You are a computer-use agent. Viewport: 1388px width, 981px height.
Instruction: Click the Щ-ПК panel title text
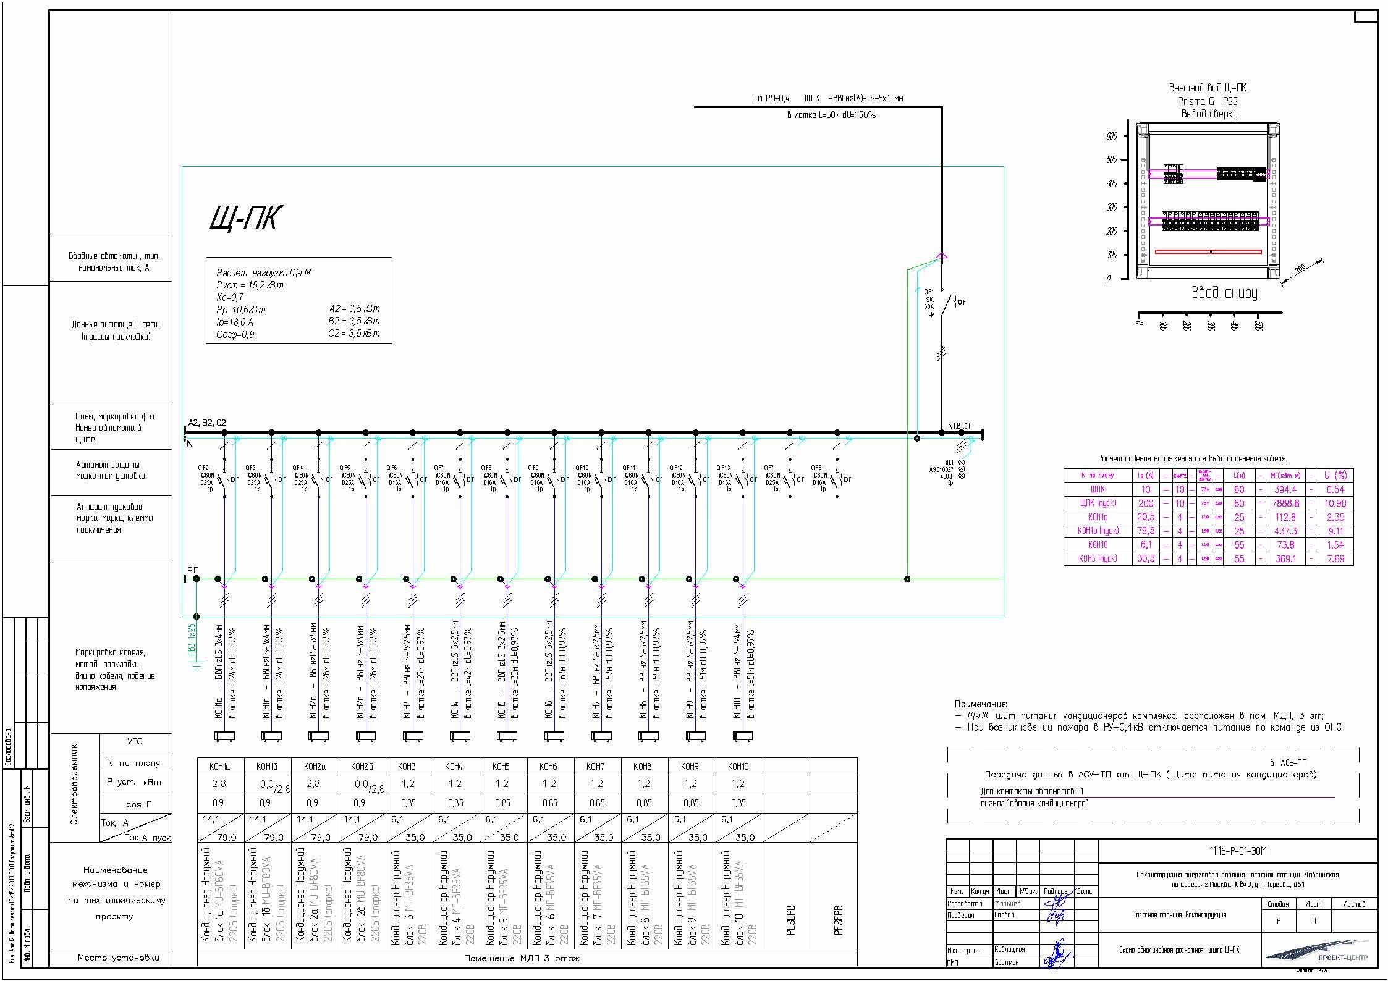pos(245,217)
